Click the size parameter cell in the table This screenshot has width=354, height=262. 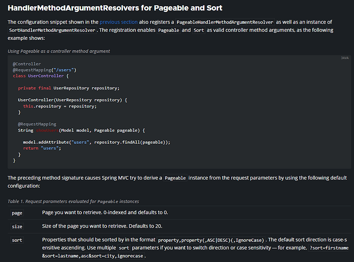(17, 227)
